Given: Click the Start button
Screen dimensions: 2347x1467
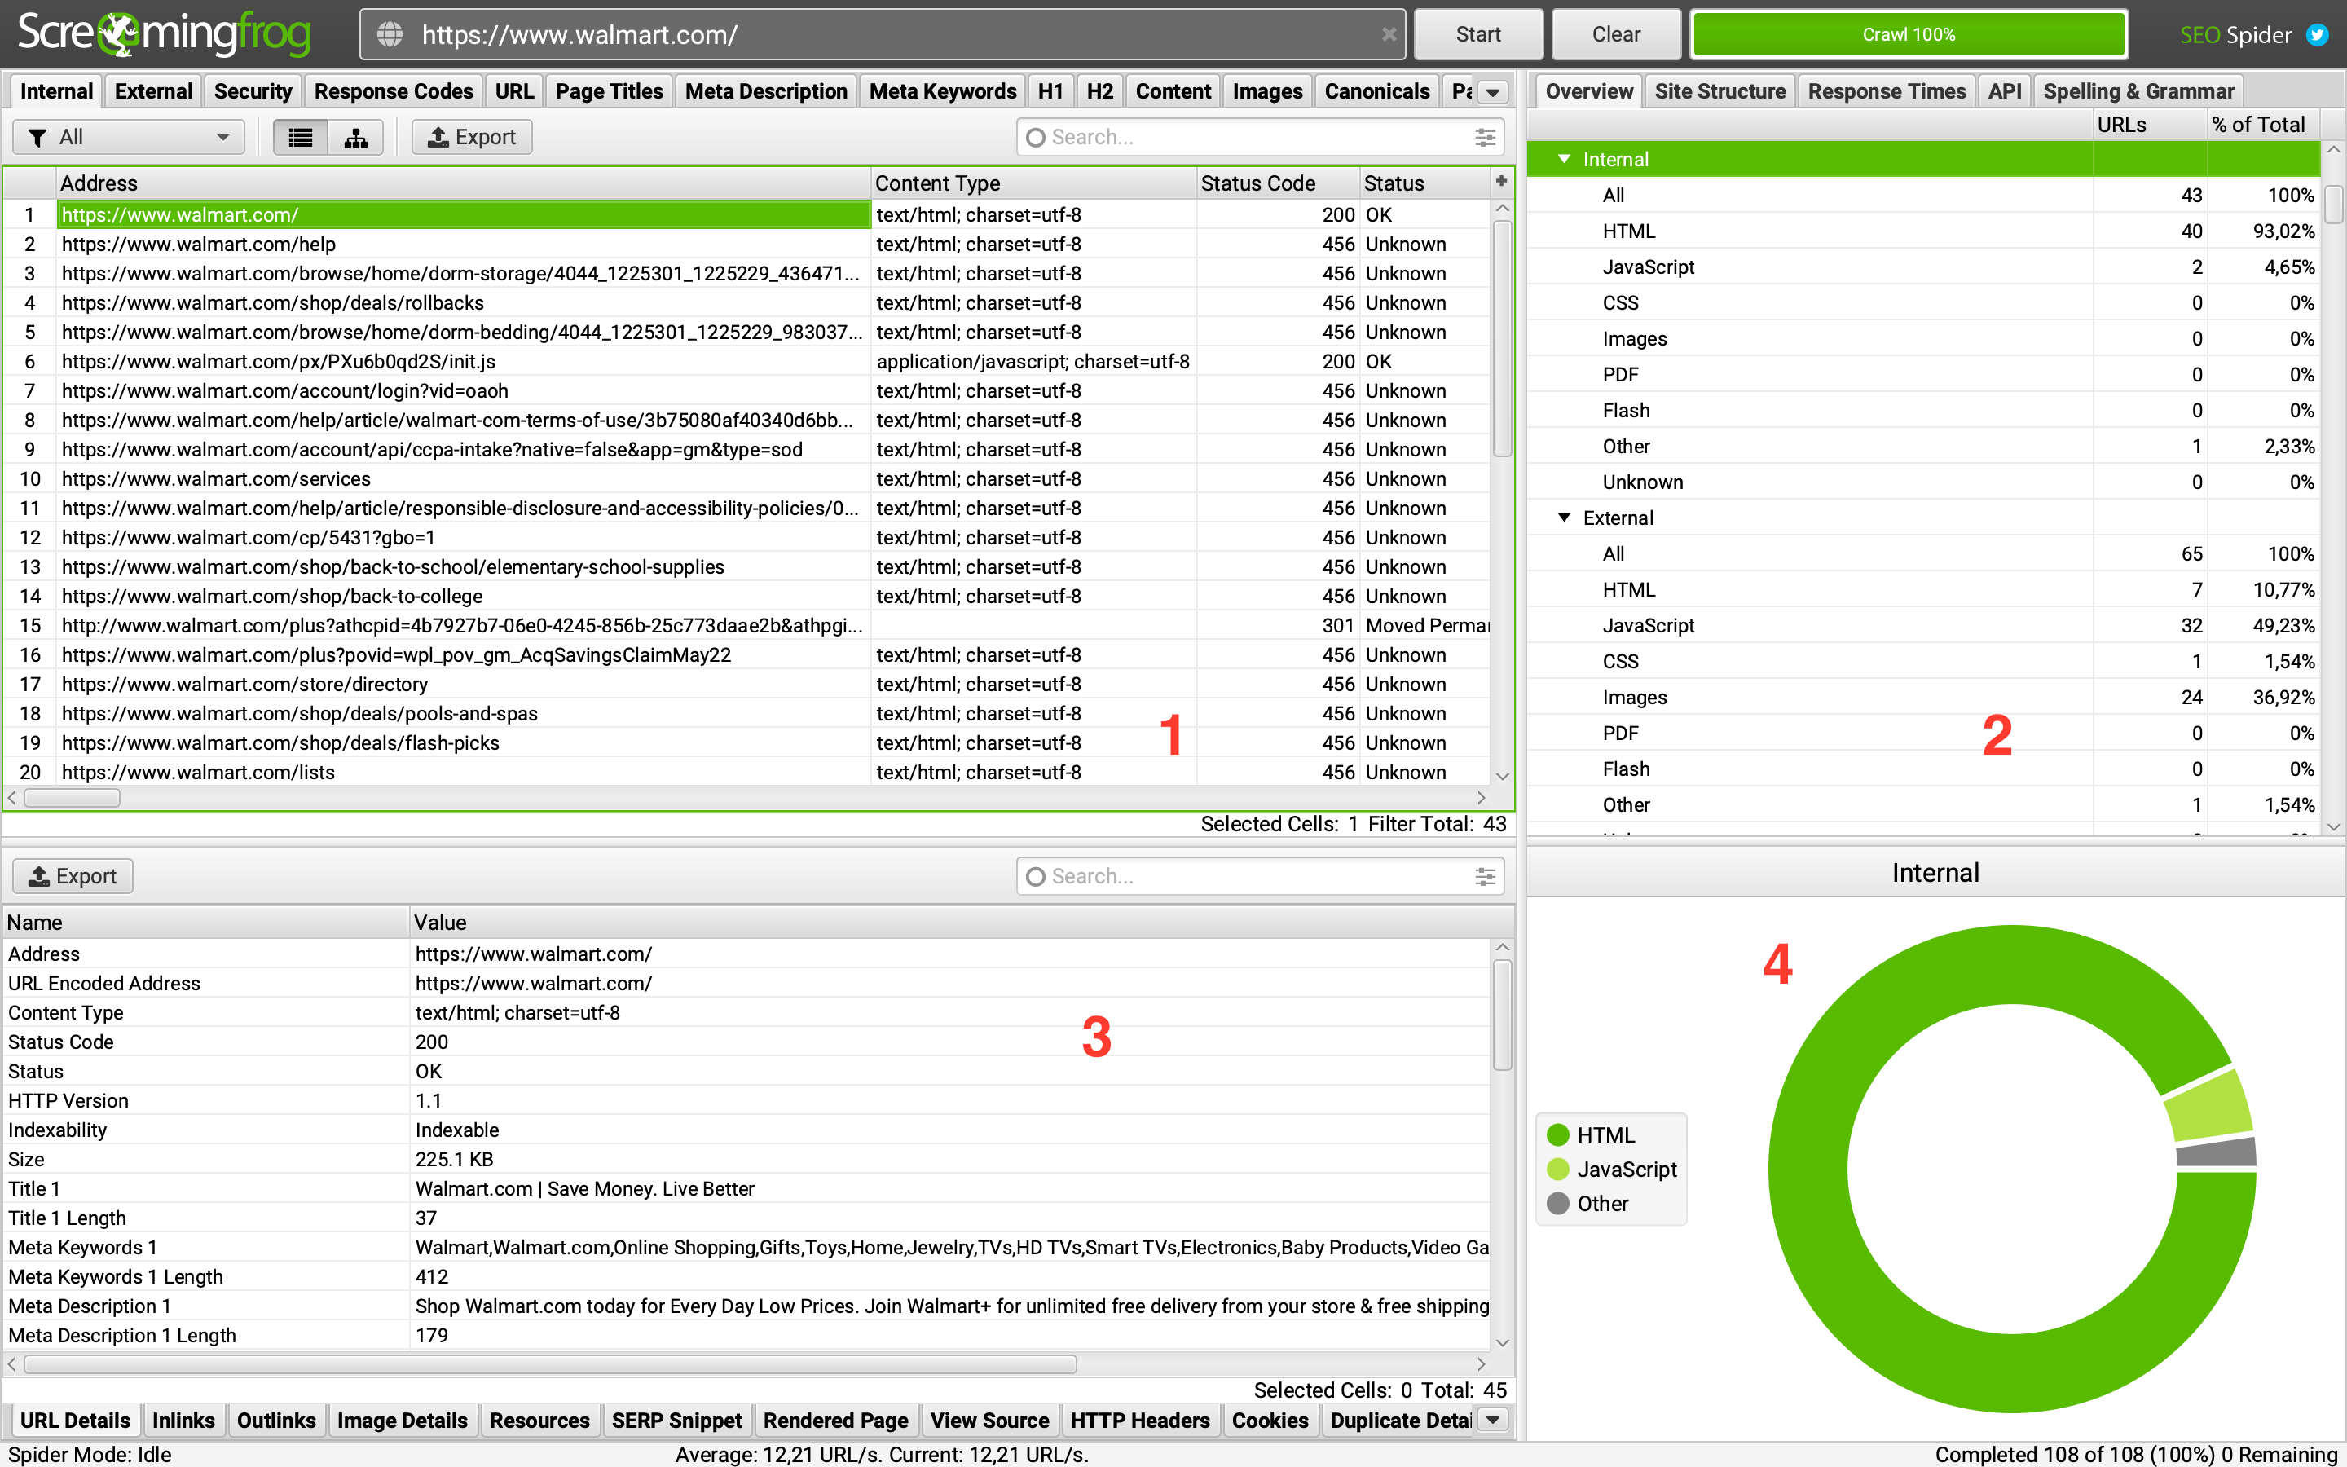Looking at the screenshot, I should [1478, 35].
